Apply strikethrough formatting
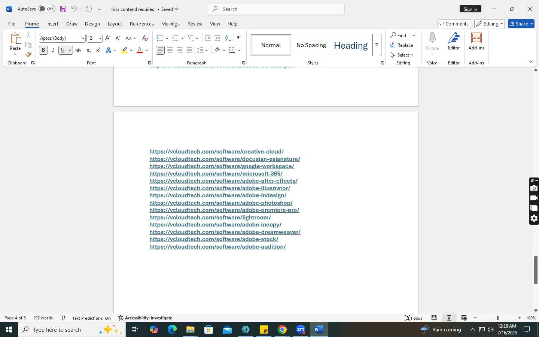Image resolution: width=539 pixels, height=337 pixels. point(78,50)
